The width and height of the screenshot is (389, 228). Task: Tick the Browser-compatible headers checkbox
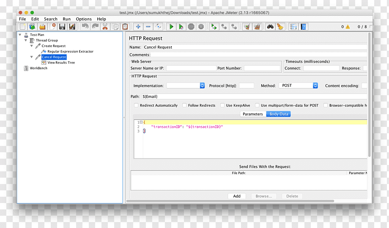tap(326, 105)
